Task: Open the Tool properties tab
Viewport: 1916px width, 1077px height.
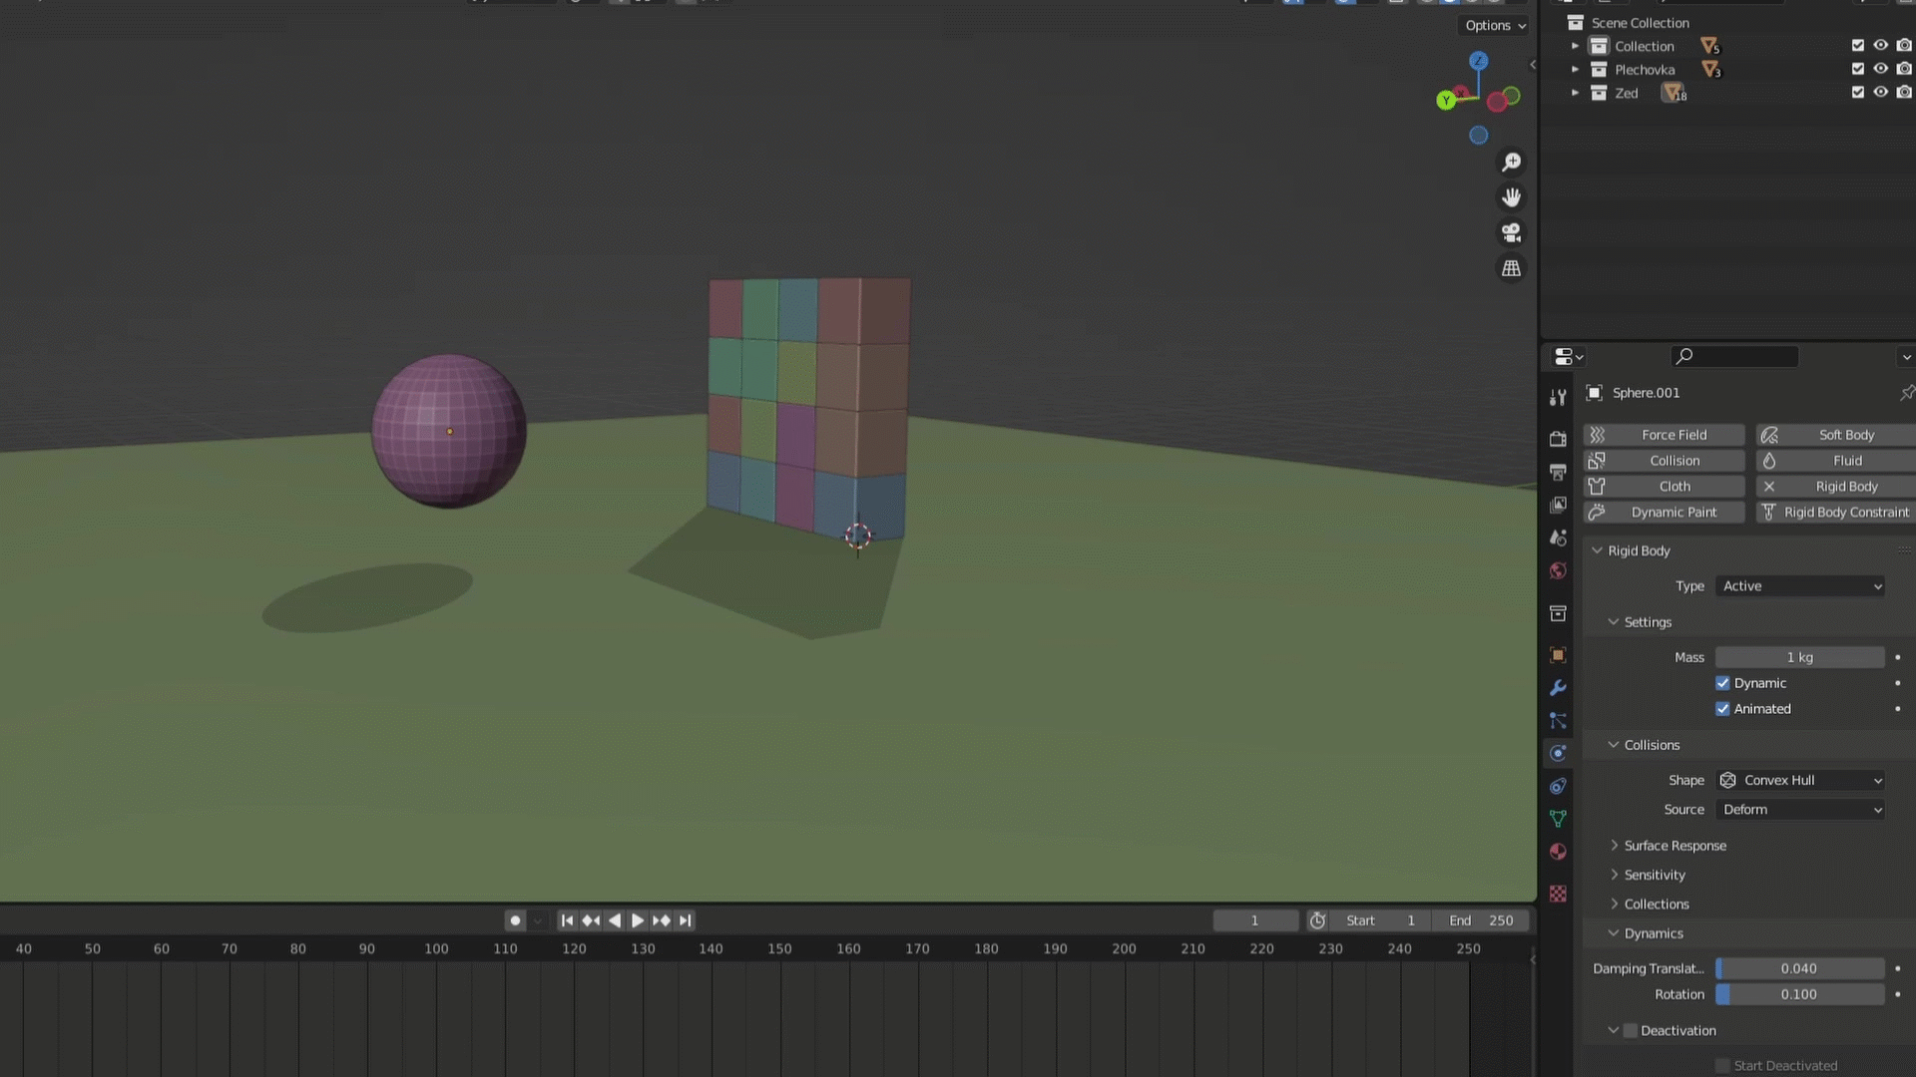Action: (x=1558, y=397)
